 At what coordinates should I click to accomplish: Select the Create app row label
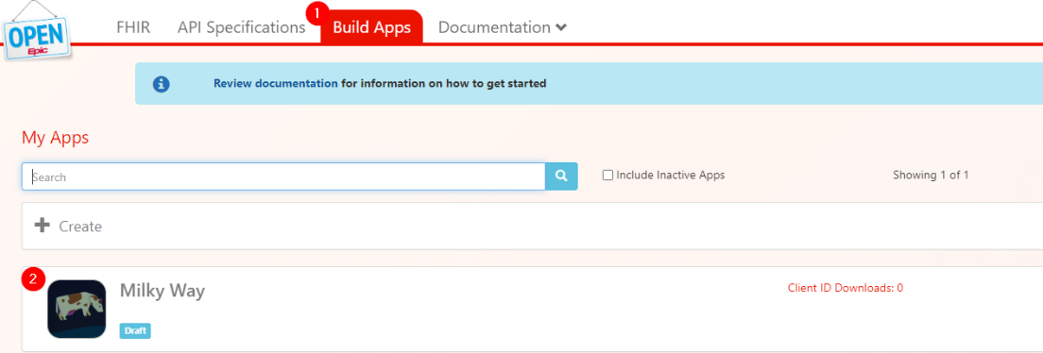[80, 227]
